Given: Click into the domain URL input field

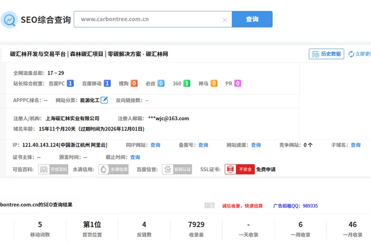Looking at the screenshot, I should pos(148,19).
